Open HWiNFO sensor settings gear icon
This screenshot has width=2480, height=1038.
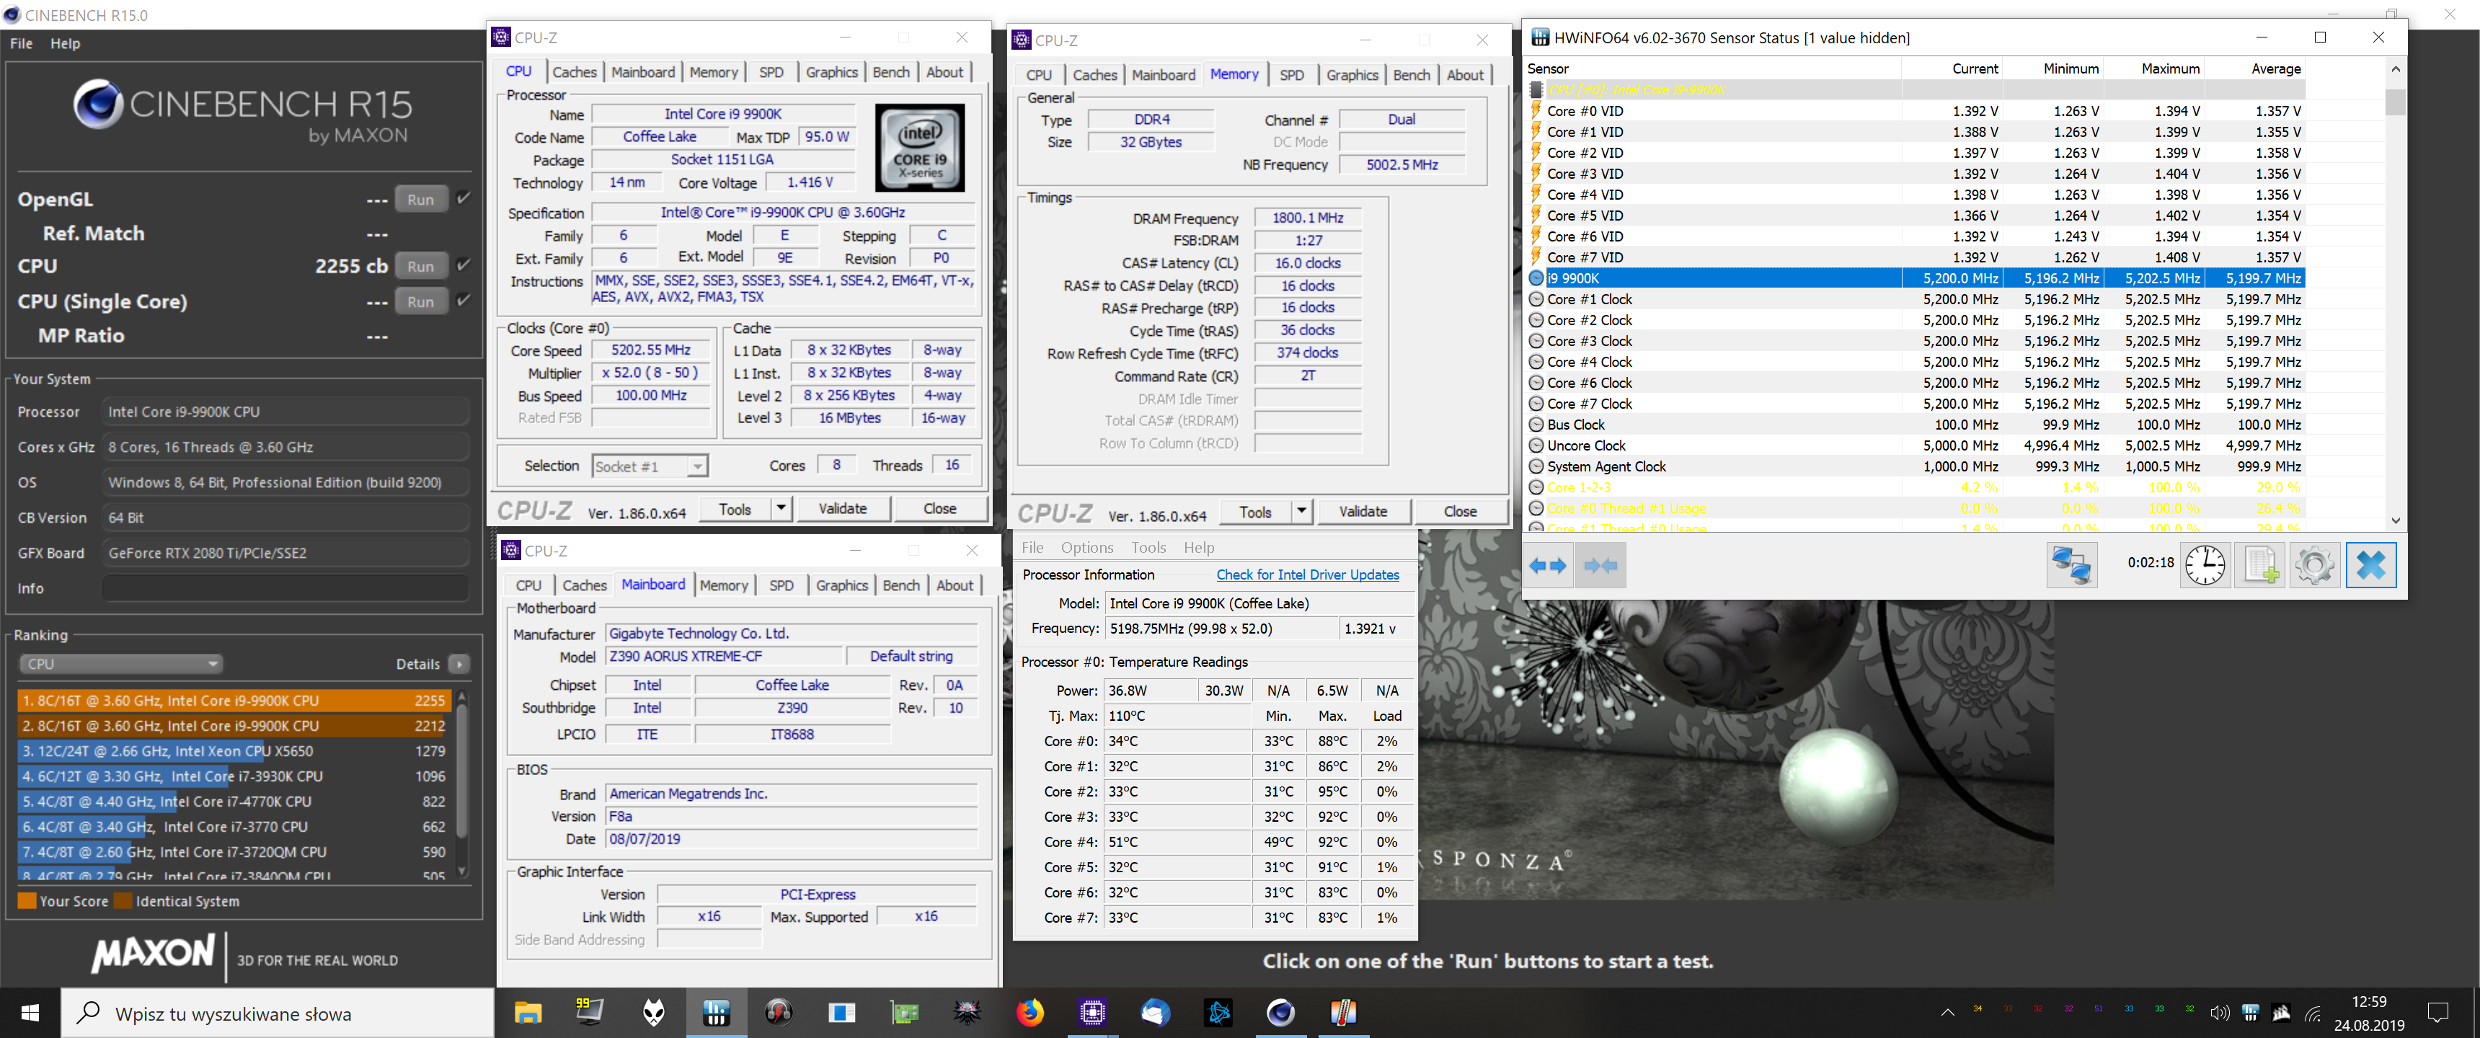pyautogui.click(x=2314, y=565)
